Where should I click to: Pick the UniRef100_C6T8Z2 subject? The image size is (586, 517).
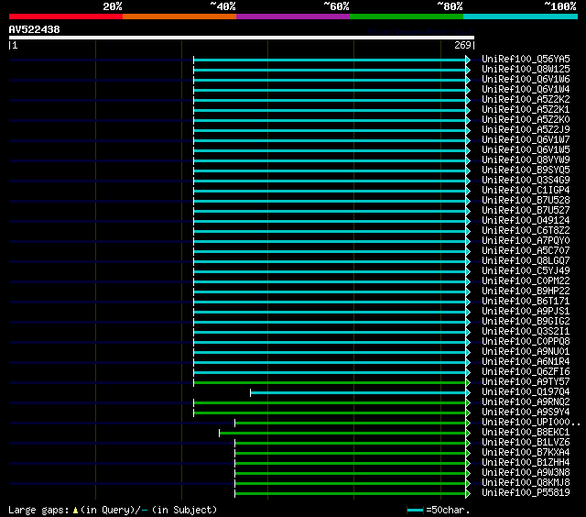(526, 231)
